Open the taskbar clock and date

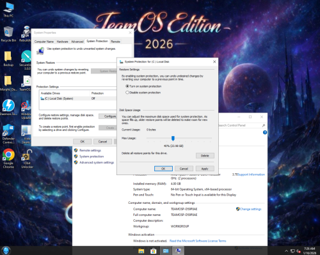pos(310,251)
